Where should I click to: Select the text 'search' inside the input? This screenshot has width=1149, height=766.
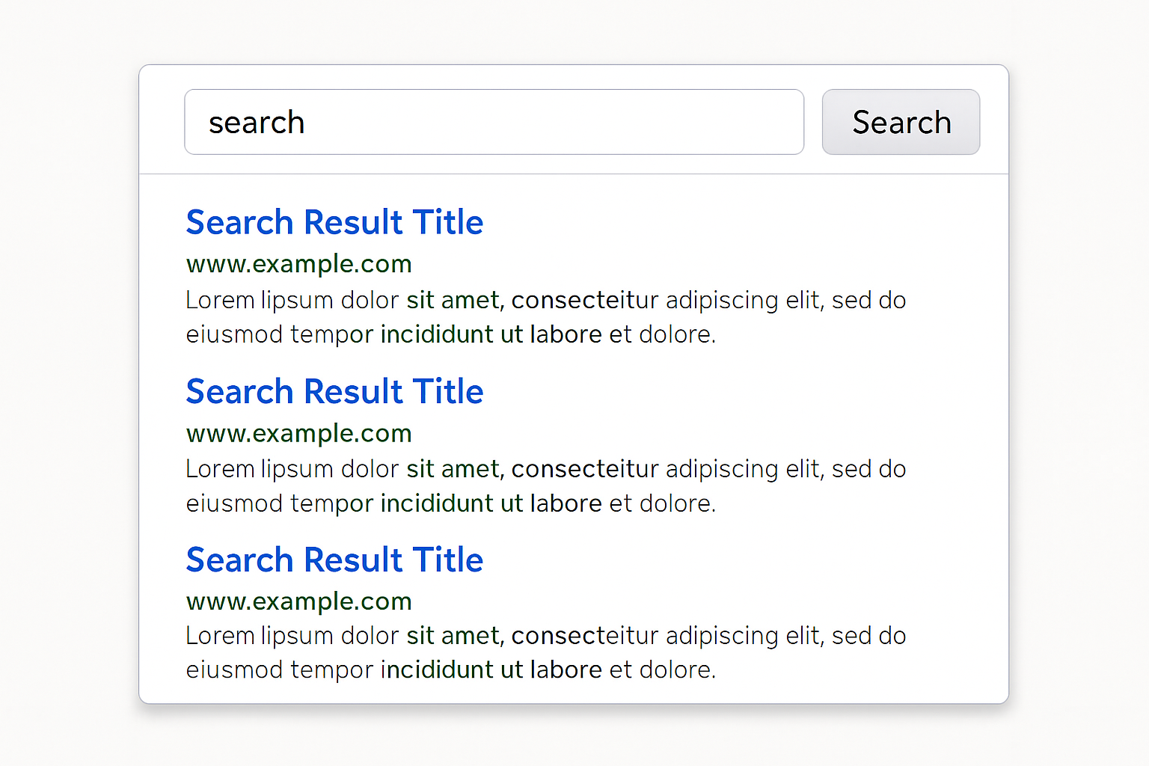pos(258,121)
